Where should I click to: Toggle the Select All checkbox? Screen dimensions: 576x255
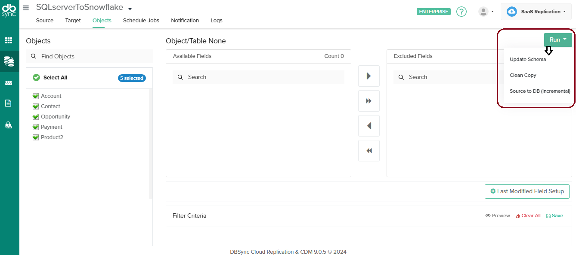point(36,77)
